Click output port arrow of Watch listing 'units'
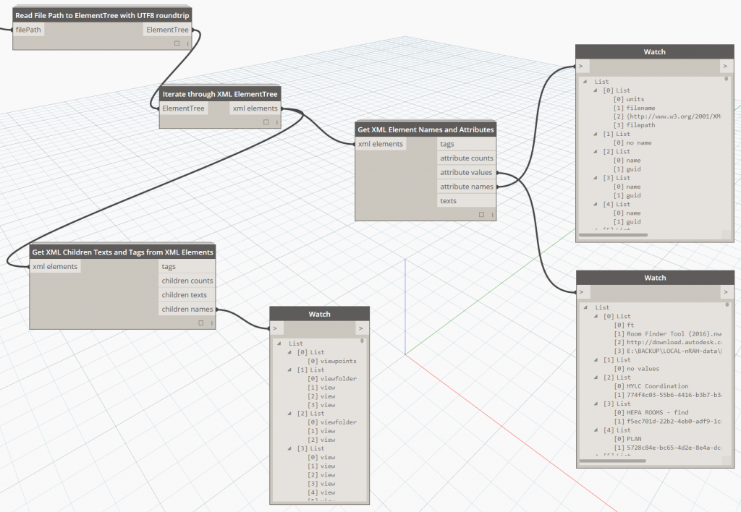 point(727,66)
